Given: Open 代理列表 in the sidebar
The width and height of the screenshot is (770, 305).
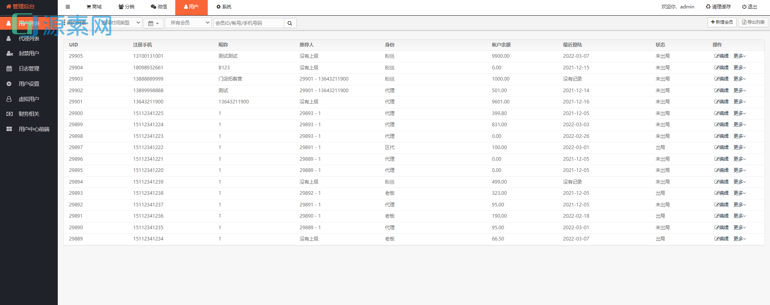Looking at the screenshot, I should [29, 38].
